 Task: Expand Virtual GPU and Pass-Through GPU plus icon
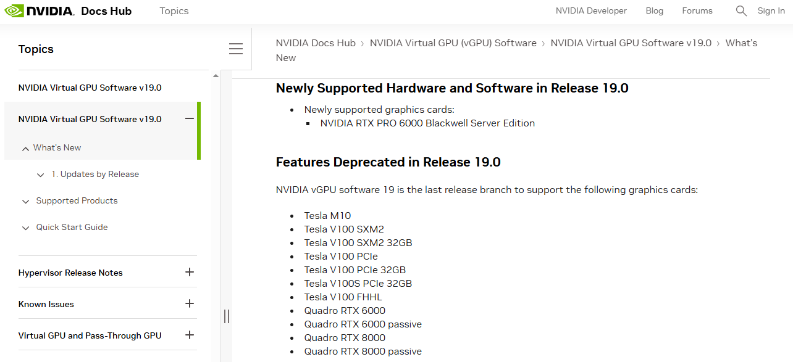pos(190,335)
